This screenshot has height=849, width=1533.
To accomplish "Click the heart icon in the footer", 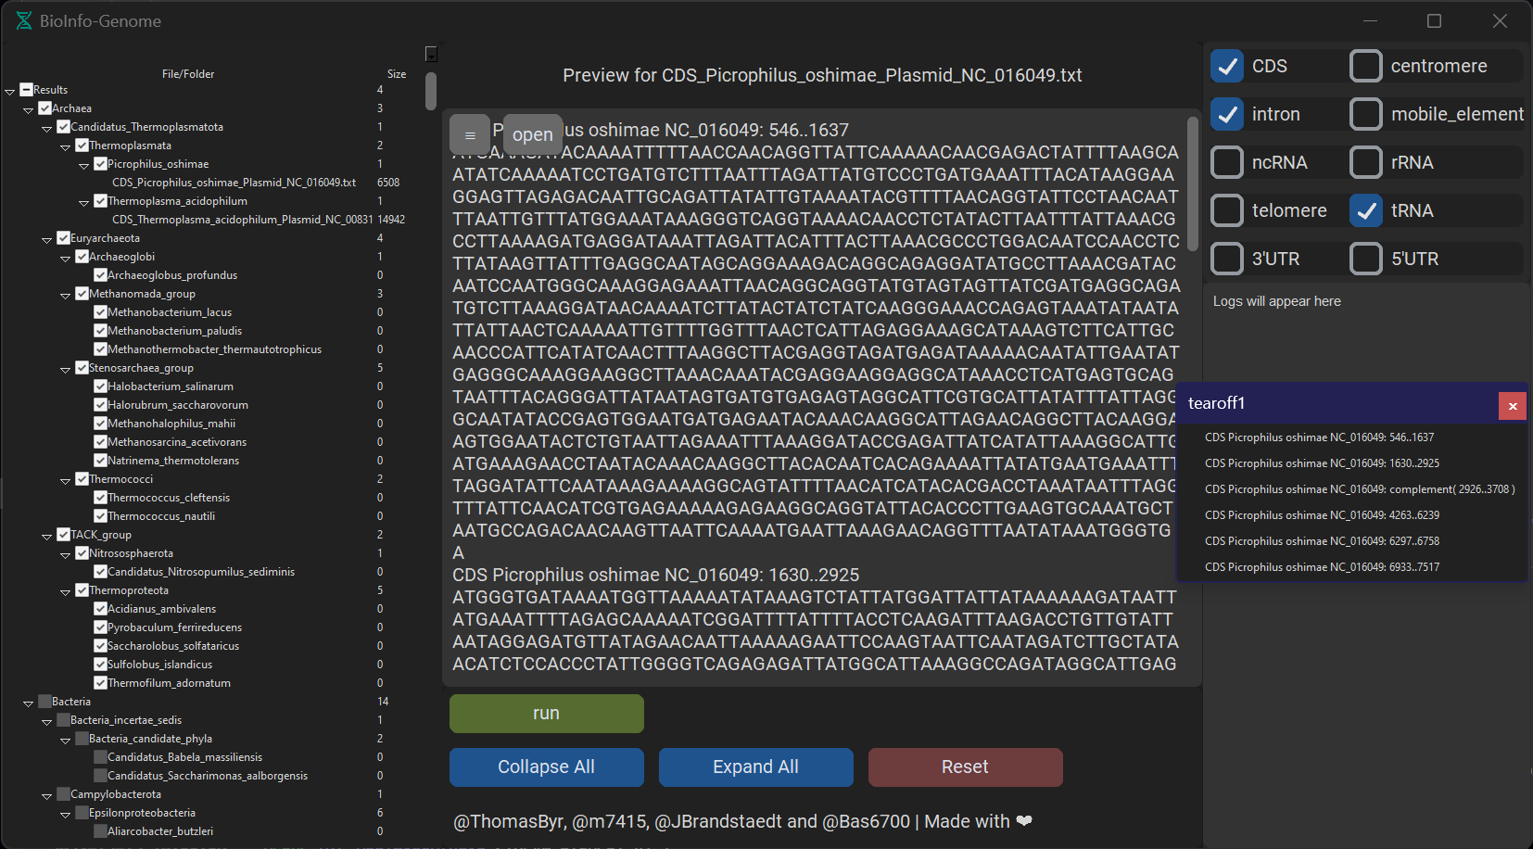I will [x=1024, y=821].
